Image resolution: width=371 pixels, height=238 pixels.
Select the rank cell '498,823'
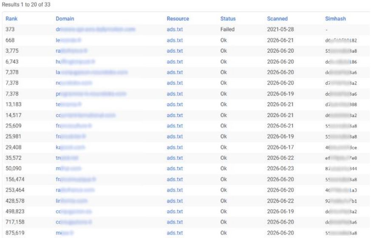pos(15,212)
